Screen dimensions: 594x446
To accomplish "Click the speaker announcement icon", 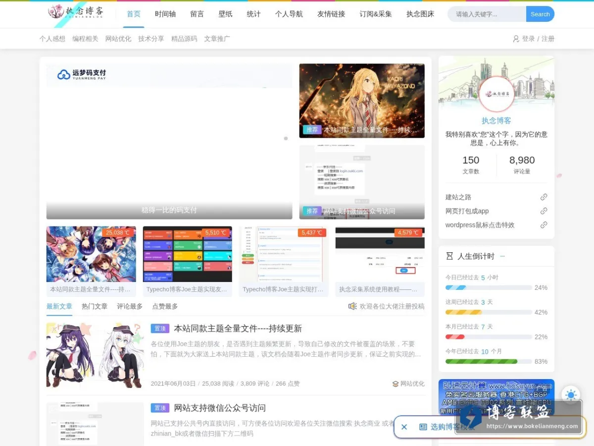I will pos(352,306).
